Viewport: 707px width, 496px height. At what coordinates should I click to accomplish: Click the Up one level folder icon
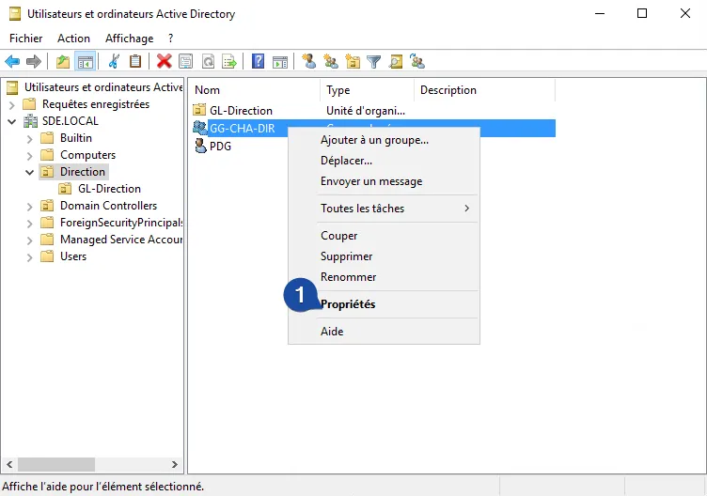point(63,62)
